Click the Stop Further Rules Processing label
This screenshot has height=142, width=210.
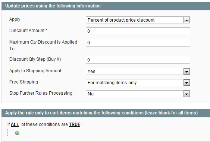(x=41, y=93)
